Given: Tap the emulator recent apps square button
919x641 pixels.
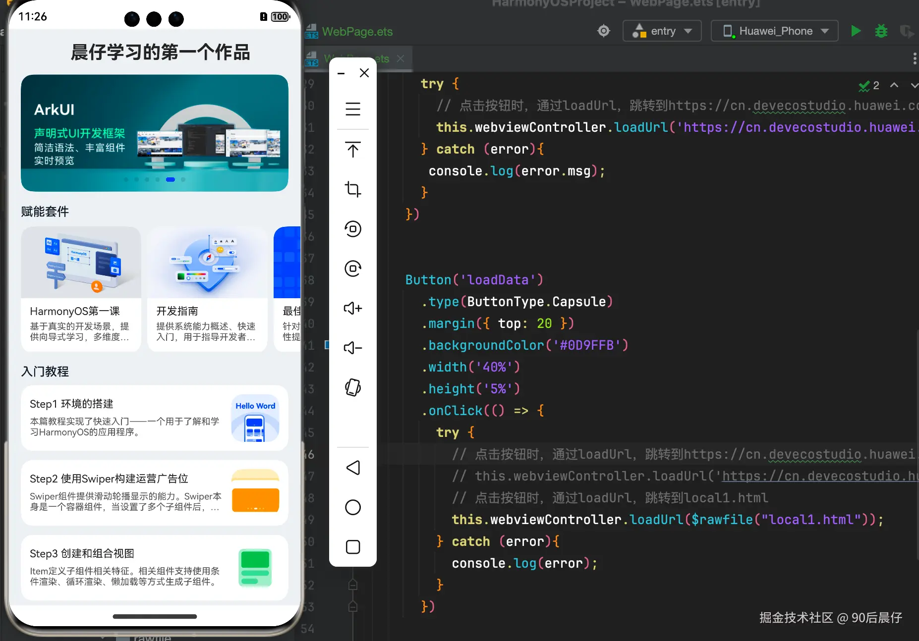Looking at the screenshot, I should pos(353,547).
